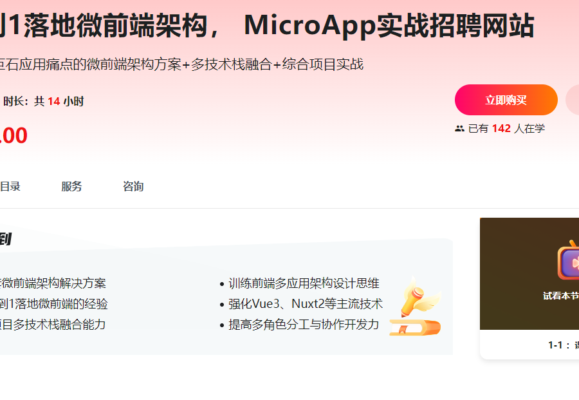The image size is (579, 400).
Task: Click the bullet dot before 训练前端多应用架构设计思维
Action: coord(221,283)
